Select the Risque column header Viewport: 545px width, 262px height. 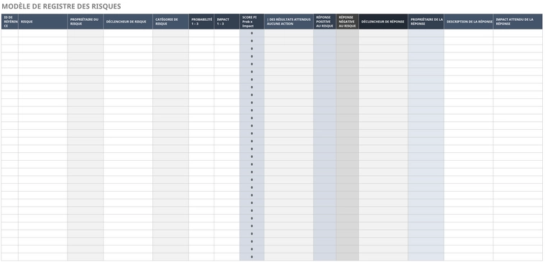42,22
